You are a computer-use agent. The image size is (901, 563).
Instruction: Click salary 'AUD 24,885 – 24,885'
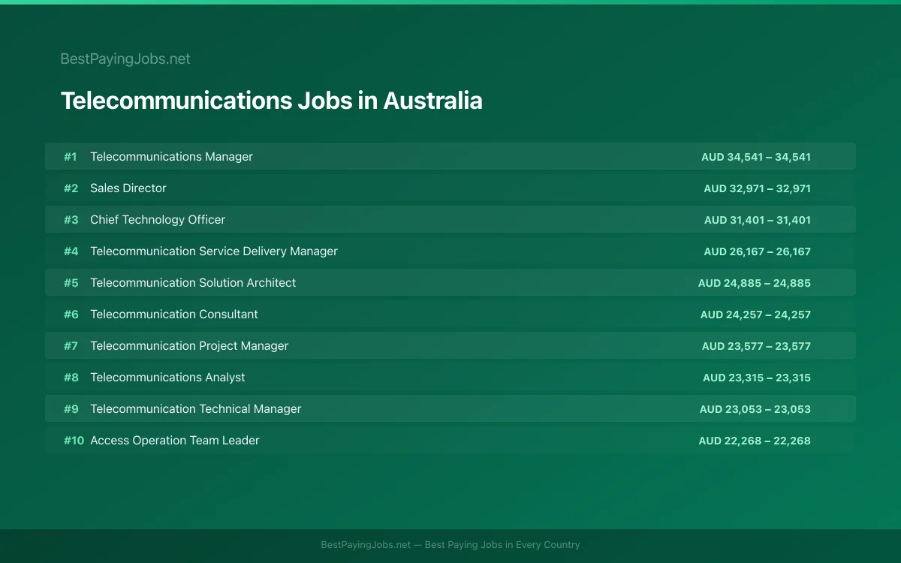[755, 283]
